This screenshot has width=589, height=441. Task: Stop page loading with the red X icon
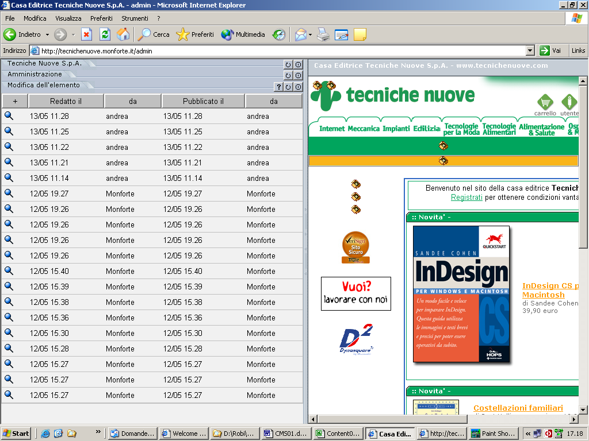pos(86,34)
